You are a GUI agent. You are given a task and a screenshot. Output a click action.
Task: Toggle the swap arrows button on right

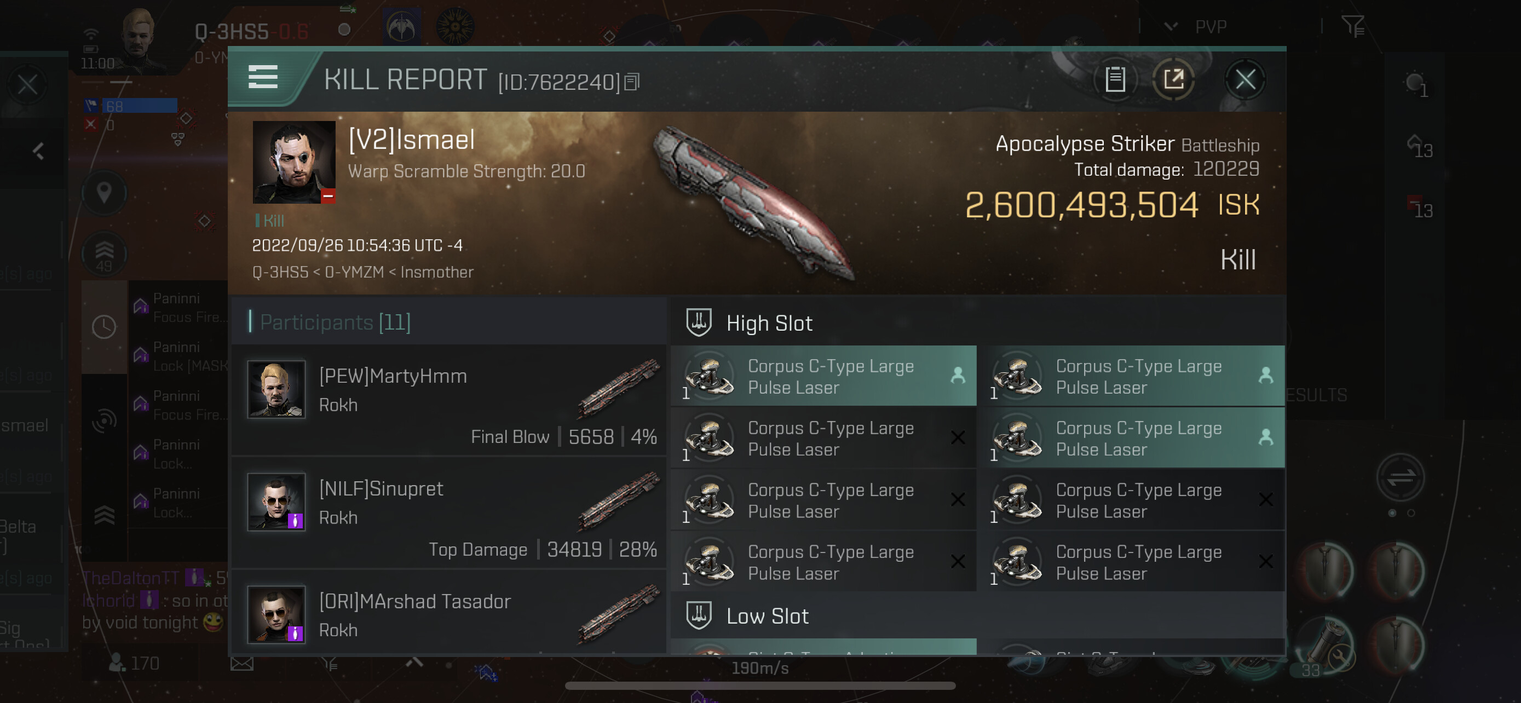pyautogui.click(x=1400, y=477)
